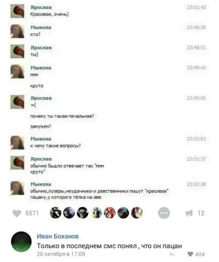Open first liker avatar in the row
The height and width of the screenshot is (262, 219).
(x=55, y=213)
